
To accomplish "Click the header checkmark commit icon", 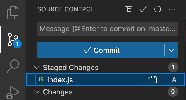I will pyautogui.click(x=143, y=9).
